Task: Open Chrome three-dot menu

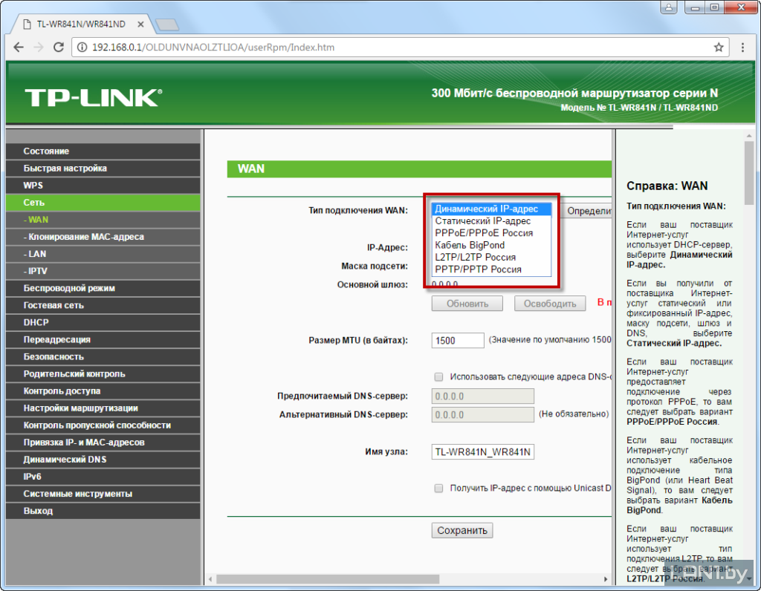Action: point(742,48)
